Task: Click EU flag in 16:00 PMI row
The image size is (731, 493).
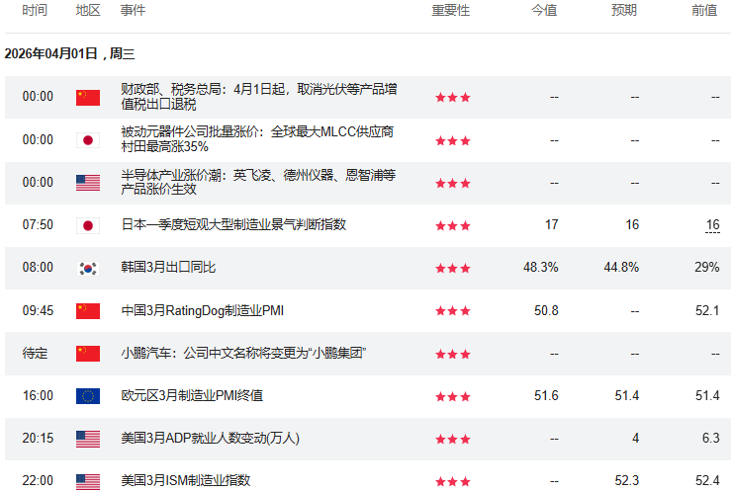Action: point(88,396)
